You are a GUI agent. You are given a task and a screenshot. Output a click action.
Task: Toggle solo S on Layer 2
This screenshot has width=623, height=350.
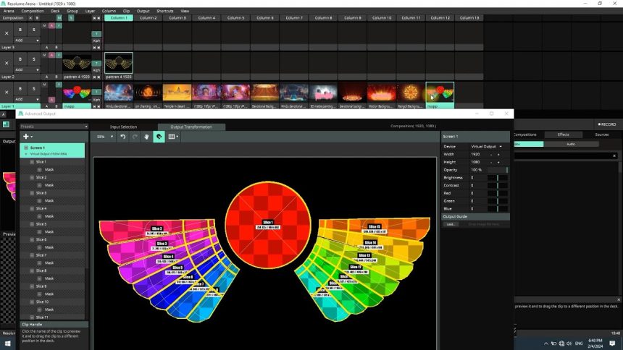[x=34, y=59]
